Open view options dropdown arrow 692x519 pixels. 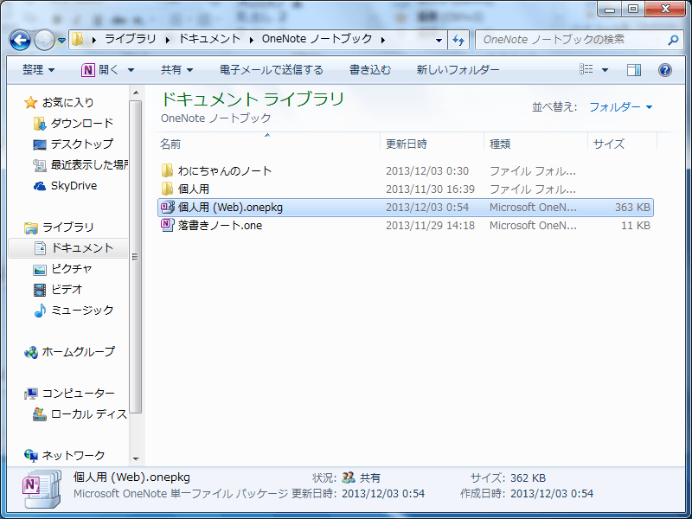point(605,70)
